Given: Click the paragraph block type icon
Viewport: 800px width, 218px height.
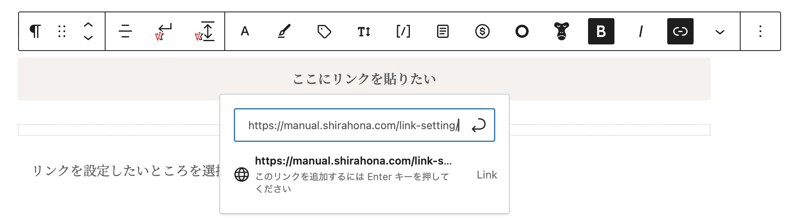Looking at the screenshot, I should pyautogui.click(x=35, y=31).
